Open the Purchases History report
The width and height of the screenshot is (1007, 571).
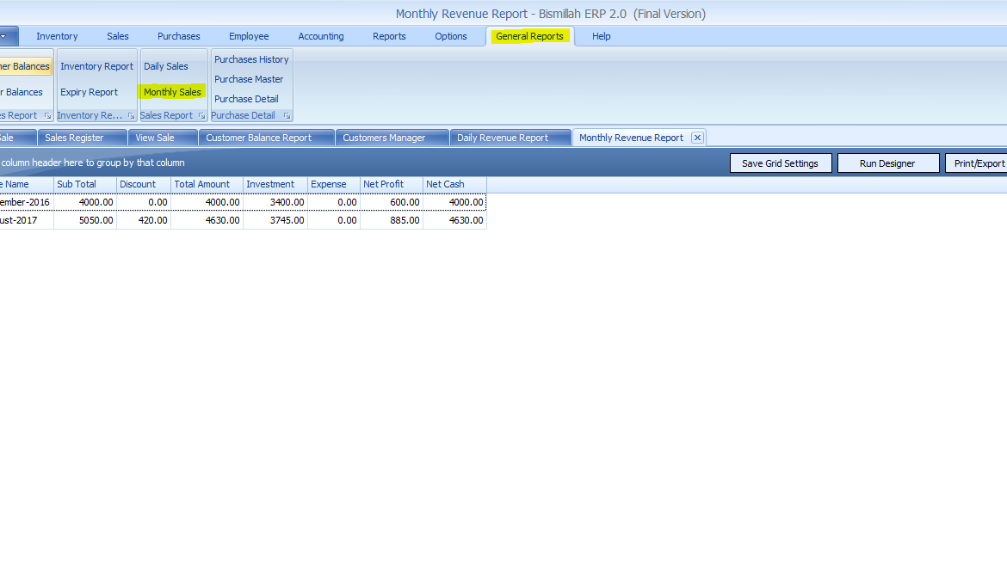pyautogui.click(x=251, y=59)
